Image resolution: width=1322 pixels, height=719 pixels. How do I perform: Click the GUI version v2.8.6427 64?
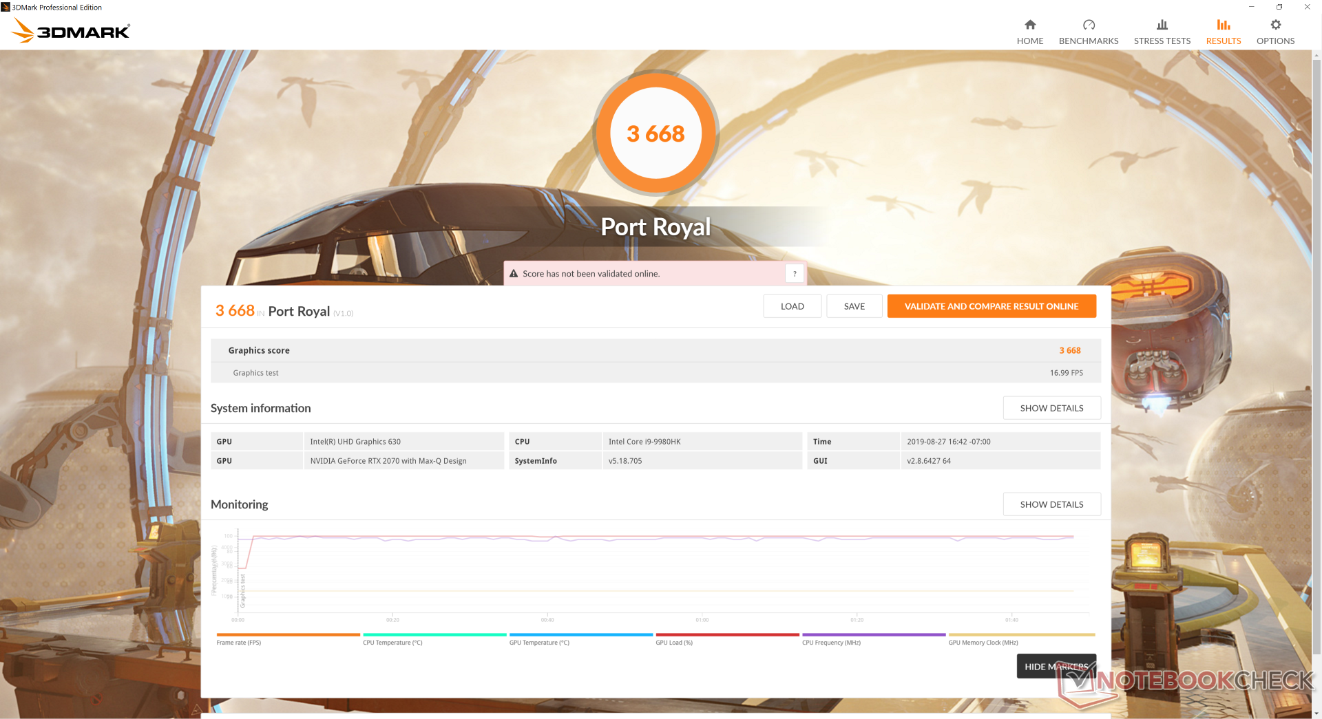tap(1000, 461)
